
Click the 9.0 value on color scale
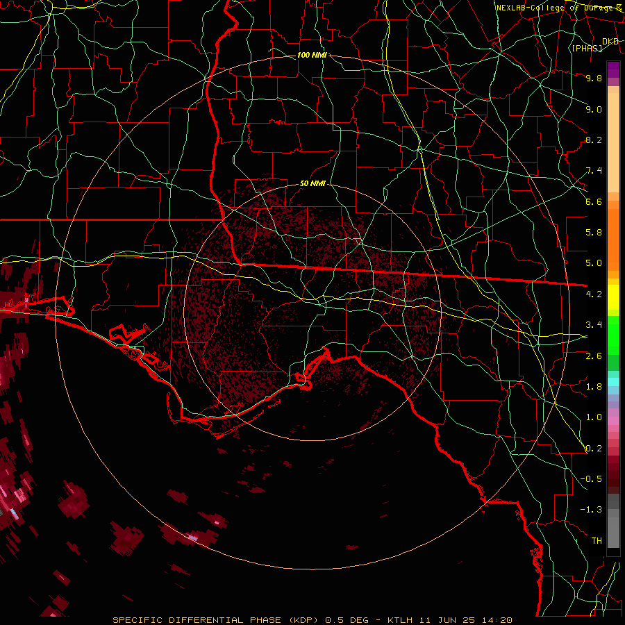click(x=594, y=109)
